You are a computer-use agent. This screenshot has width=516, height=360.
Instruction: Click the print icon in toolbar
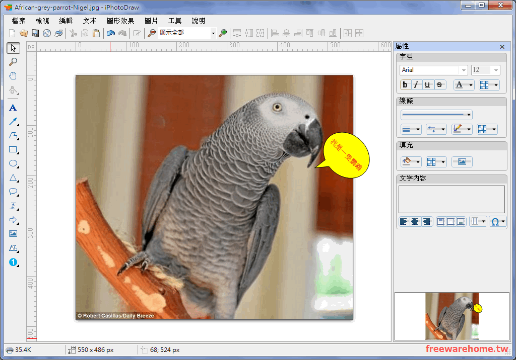(58, 33)
